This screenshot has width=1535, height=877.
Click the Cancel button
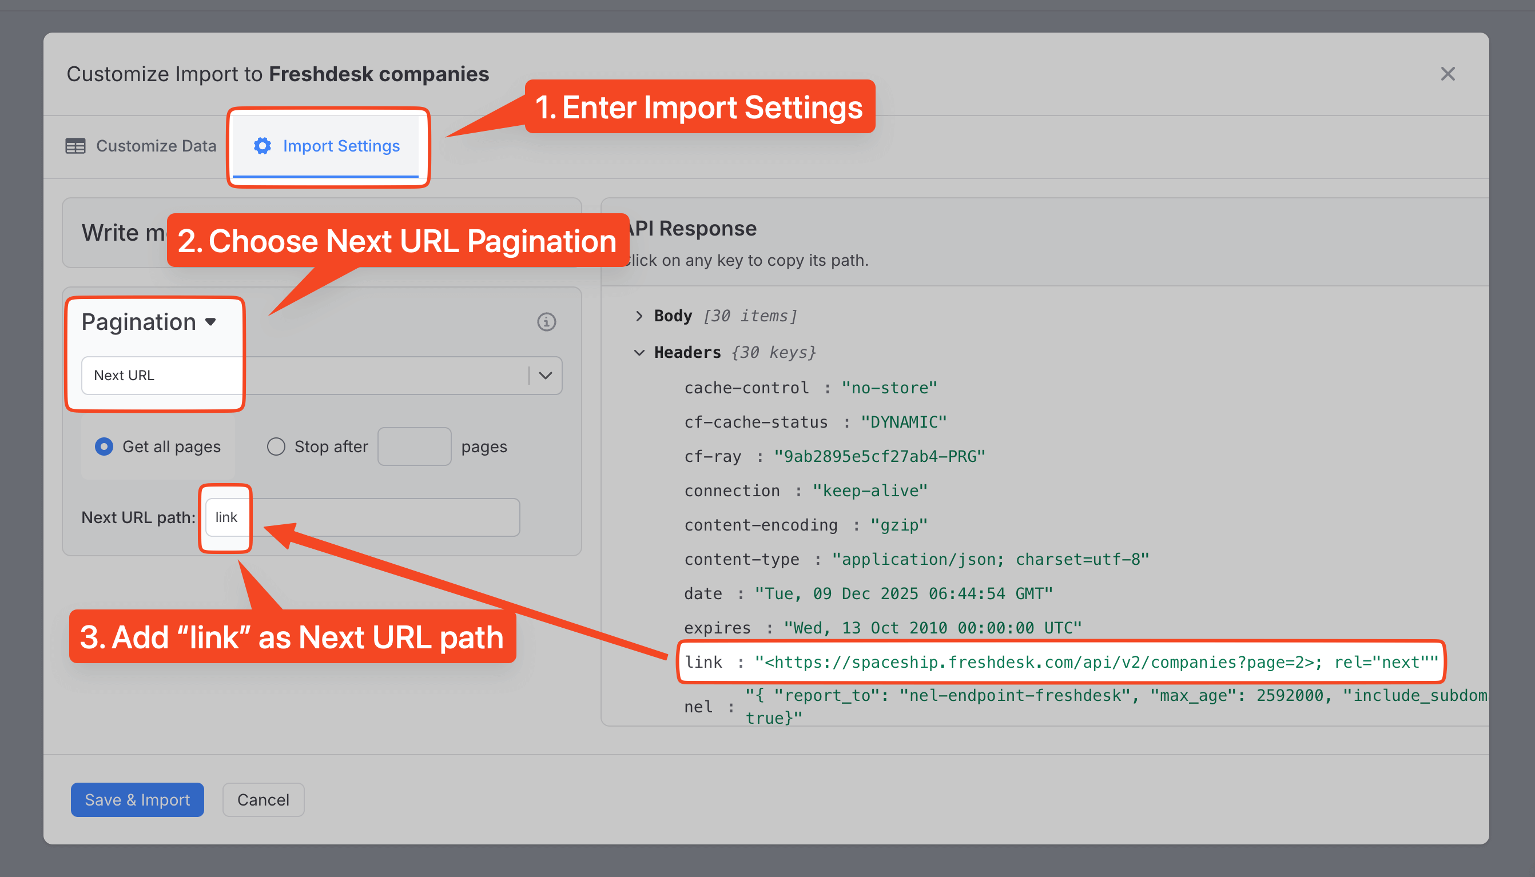point(263,800)
